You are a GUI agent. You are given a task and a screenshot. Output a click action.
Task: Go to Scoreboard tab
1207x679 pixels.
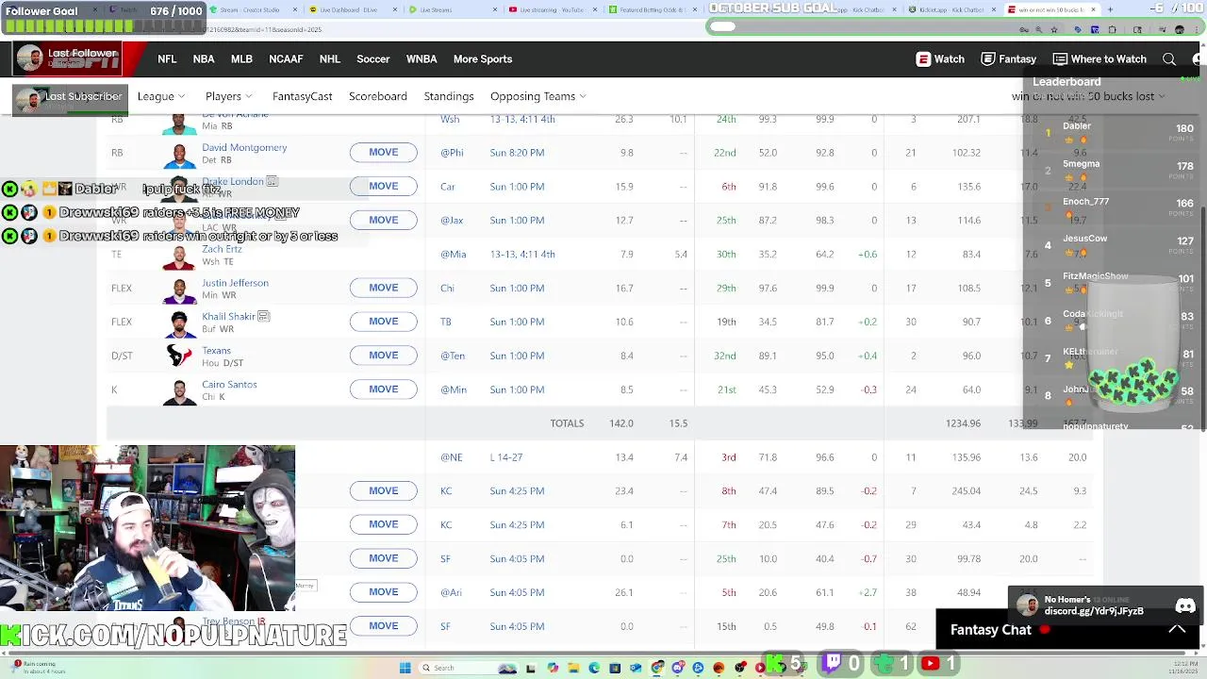(378, 96)
